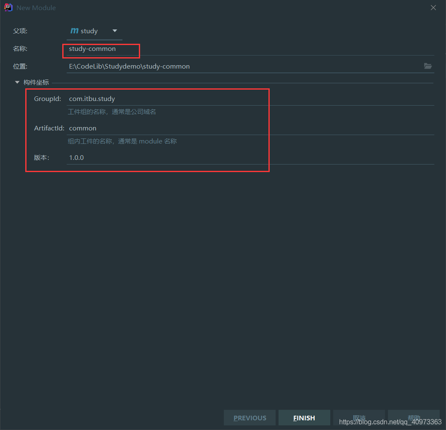The image size is (446, 430).
Task: Open the 父项 parent project dropdown
Action: coord(94,30)
